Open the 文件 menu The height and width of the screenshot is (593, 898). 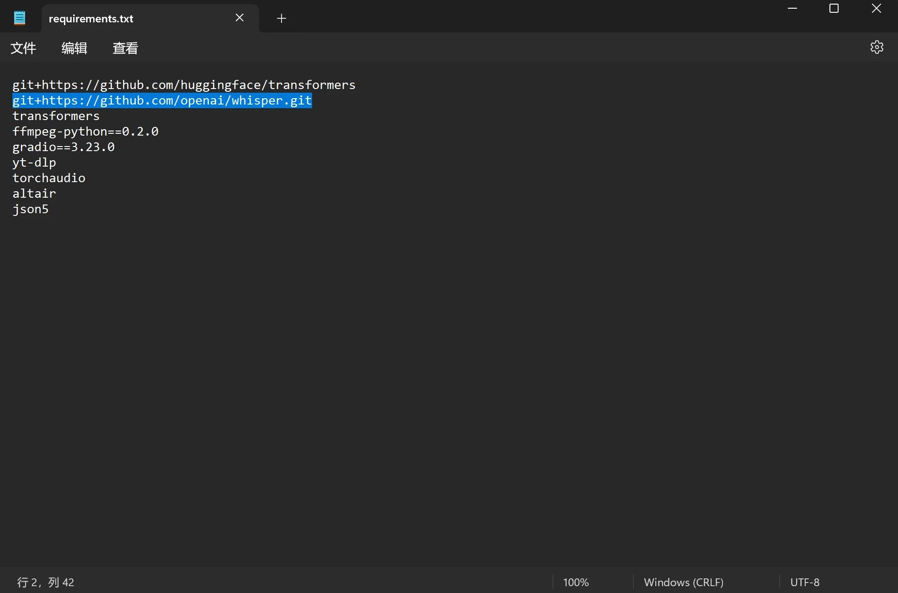click(x=23, y=48)
